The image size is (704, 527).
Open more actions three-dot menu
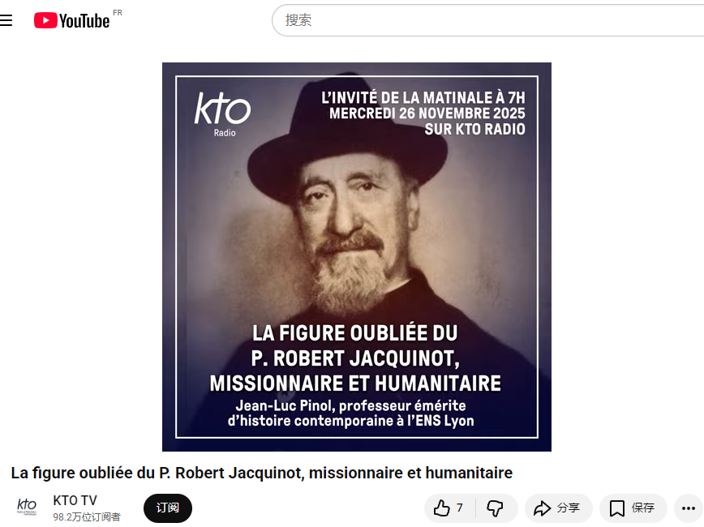(x=689, y=508)
